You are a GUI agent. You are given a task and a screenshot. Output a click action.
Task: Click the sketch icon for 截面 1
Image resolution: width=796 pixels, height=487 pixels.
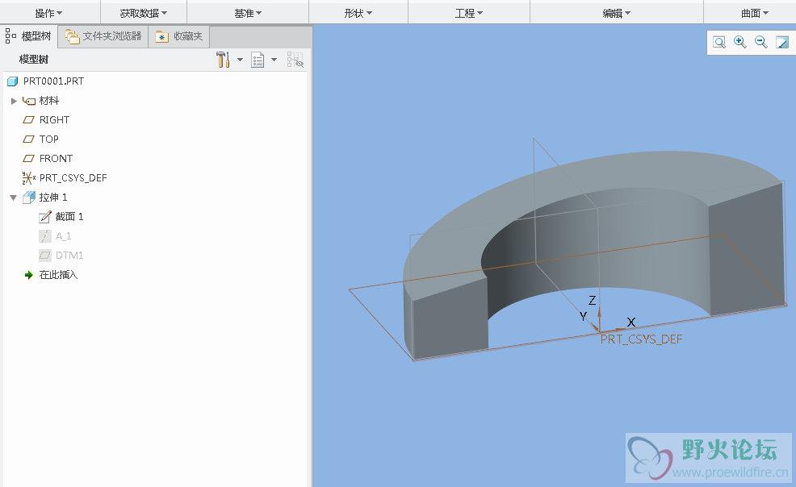[x=45, y=217]
